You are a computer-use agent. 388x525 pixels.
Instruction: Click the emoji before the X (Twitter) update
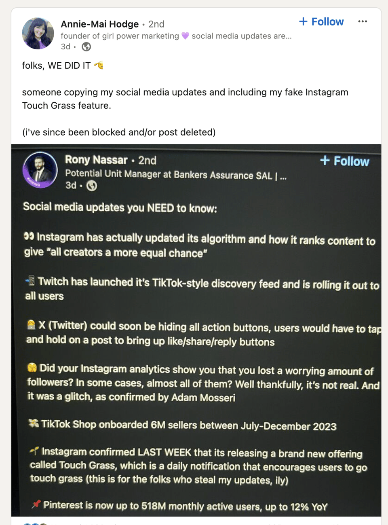pyautogui.click(x=31, y=324)
